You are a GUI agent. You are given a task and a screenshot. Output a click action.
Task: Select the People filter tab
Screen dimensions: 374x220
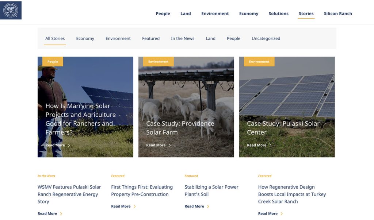pyautogui.click(x=233, y=38)
